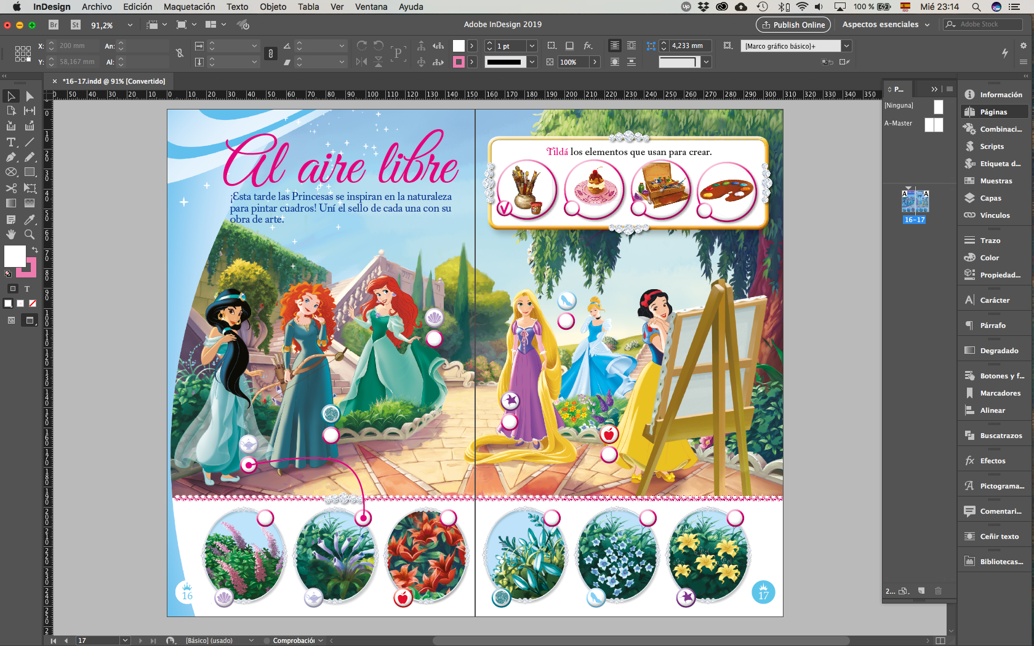The image size is (1034, 646).
Task: Select the Gap tool
Action: [30, 111]
